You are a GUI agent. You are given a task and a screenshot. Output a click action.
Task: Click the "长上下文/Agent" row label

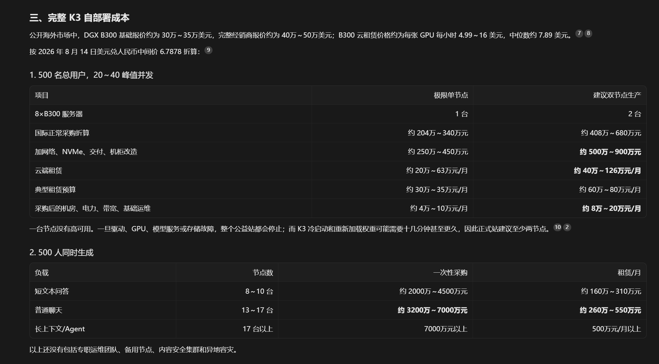point(60,329)
